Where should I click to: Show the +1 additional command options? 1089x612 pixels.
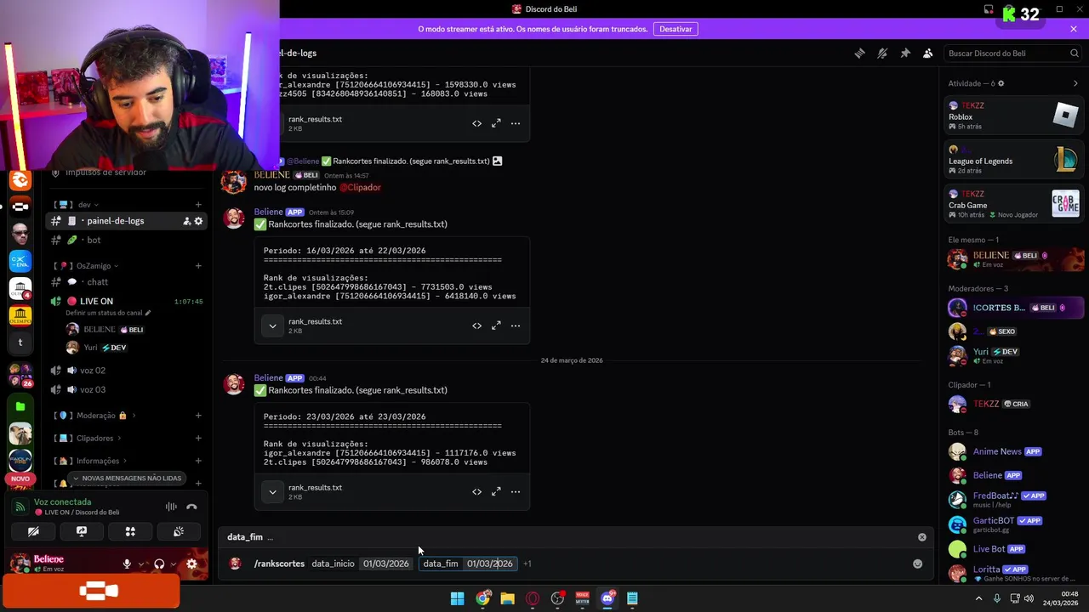(527, 564)
